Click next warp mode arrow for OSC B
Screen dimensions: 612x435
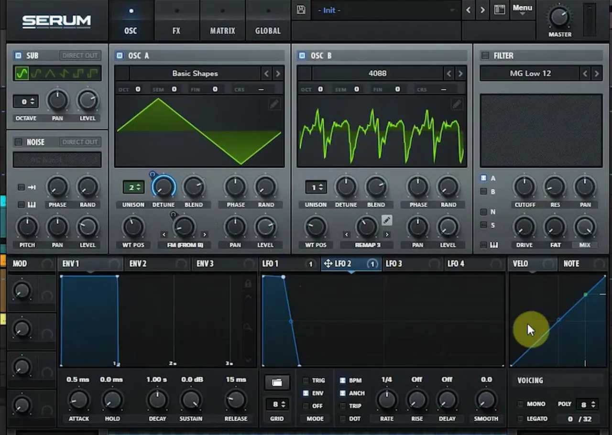coord(387,235)
